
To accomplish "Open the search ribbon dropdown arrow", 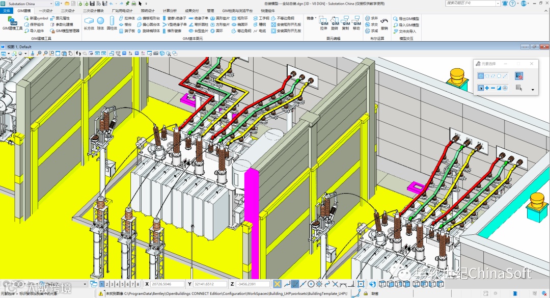I will click(x=498, y=3).
